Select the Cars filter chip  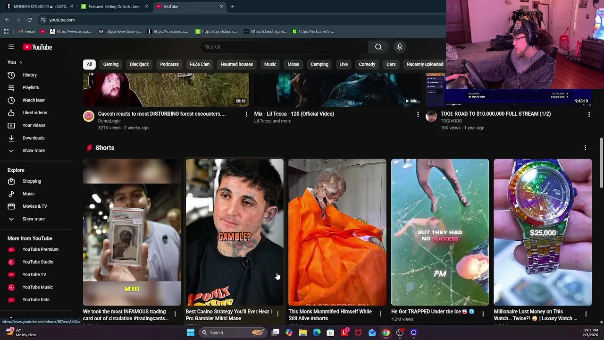(391, 64)
